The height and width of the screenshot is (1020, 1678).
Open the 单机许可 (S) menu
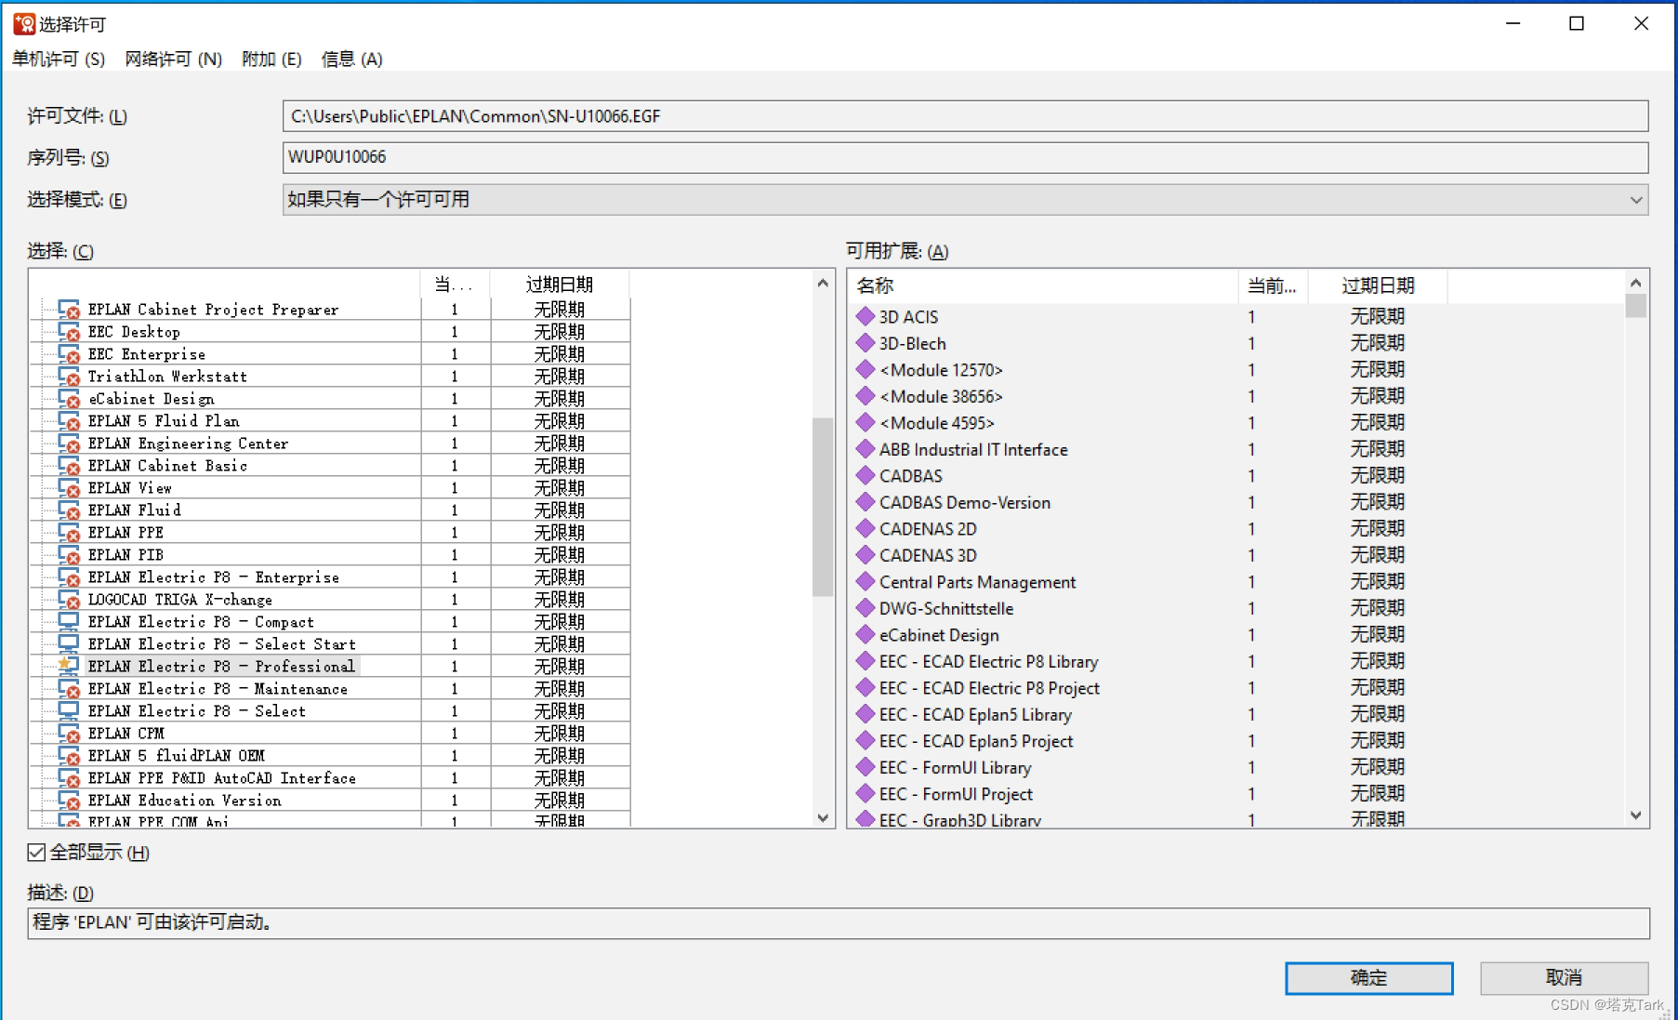pos(59,59)
